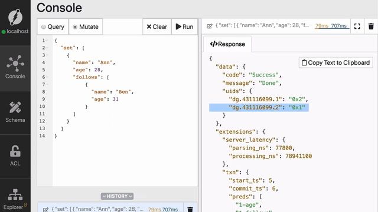This screenshot has width=378, height=212.
Task: Click Copy Text to Clipboard button
Action: [x=336, y=63]
